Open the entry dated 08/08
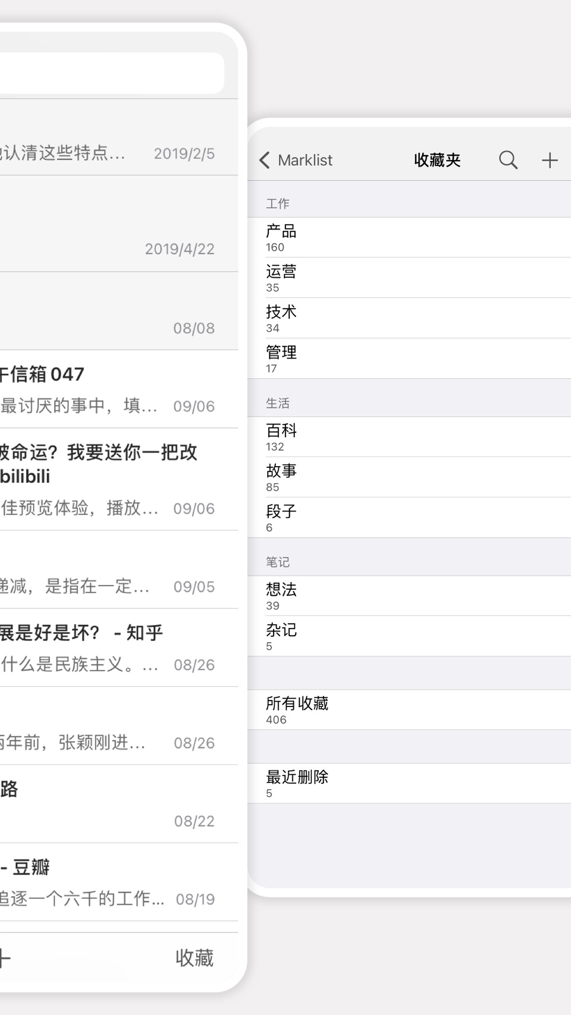The image size is (571, 1015). click(x=119, y=311)
